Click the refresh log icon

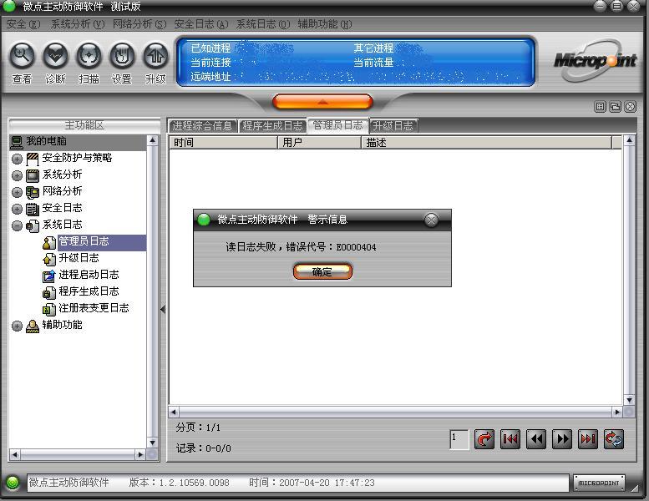[614, 439]
